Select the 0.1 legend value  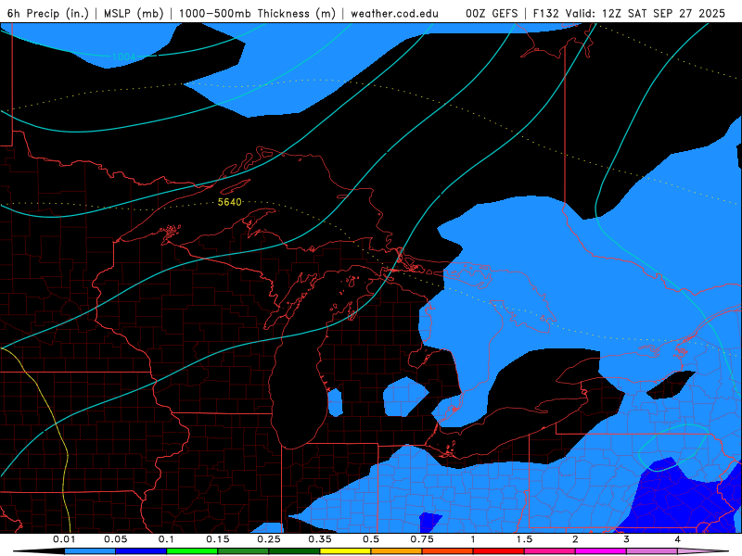(167, 539)
